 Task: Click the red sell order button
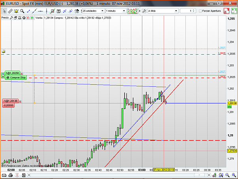click(x=226, y=11)
